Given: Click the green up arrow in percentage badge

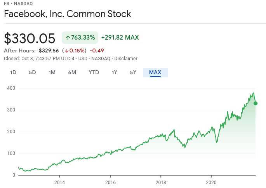Looking at the screenshot, I should [x=68, y=38].
